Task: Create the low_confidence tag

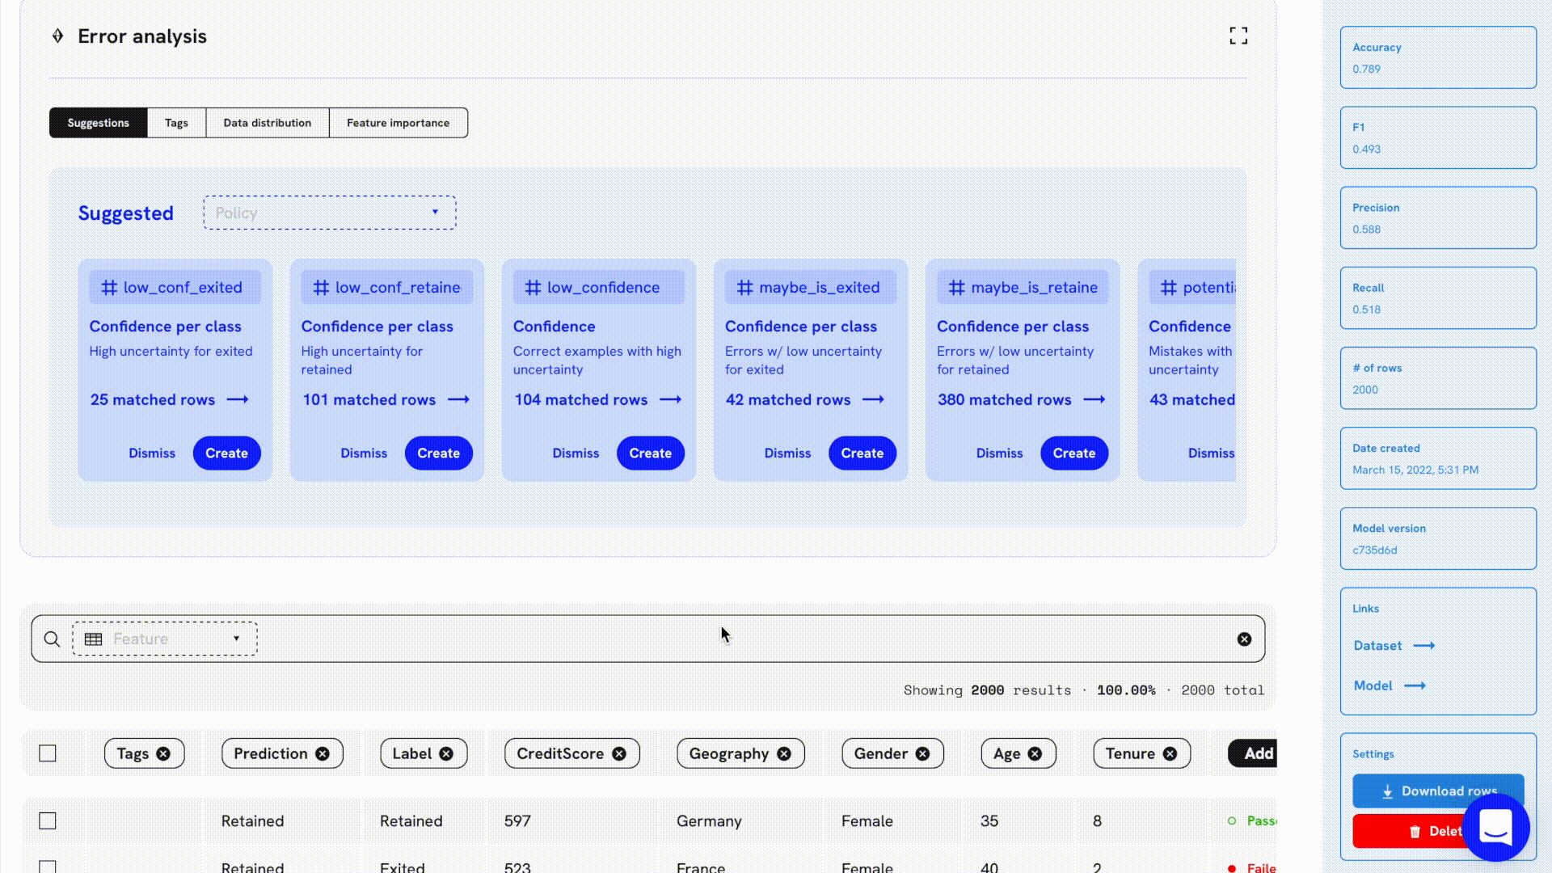Action: (650, 453)
